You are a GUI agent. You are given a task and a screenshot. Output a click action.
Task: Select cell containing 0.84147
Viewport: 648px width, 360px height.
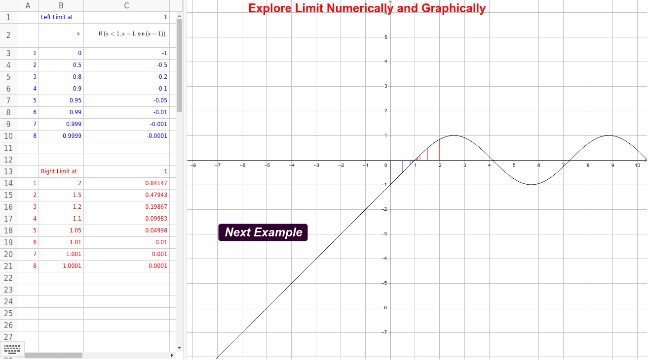tap(127, 183)
